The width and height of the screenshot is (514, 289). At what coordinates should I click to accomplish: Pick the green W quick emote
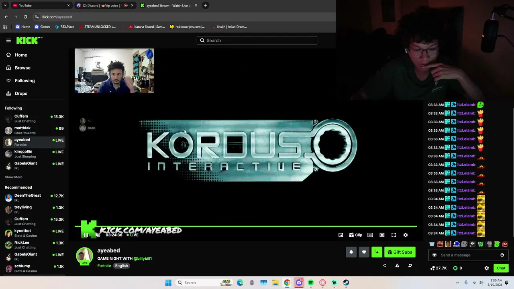coord(481,244)
